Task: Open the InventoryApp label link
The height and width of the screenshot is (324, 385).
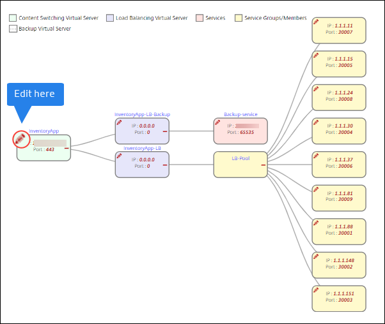Action: pyautogui.click(x=44, y=131)
